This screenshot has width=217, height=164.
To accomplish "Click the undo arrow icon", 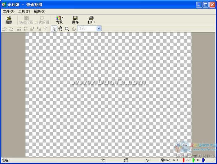I will click(5, 29).
